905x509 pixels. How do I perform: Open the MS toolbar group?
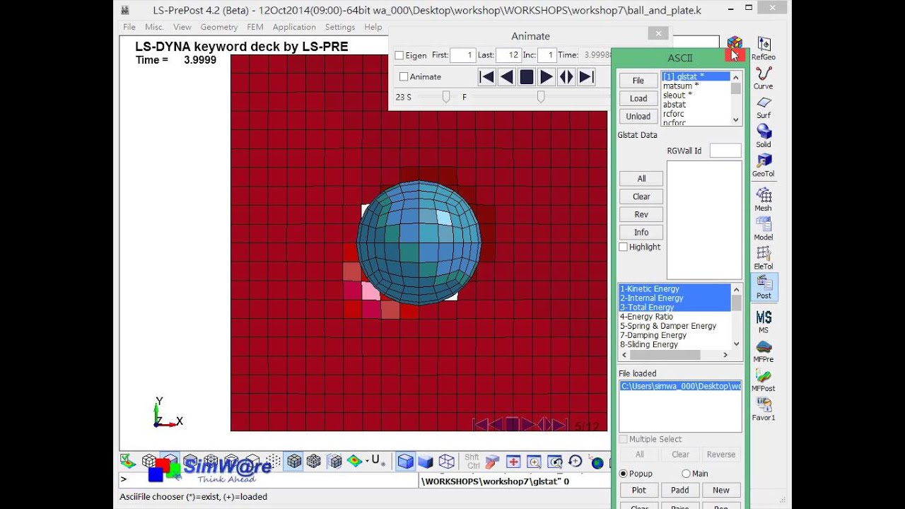pyautogui.click(x=763, y=322)
